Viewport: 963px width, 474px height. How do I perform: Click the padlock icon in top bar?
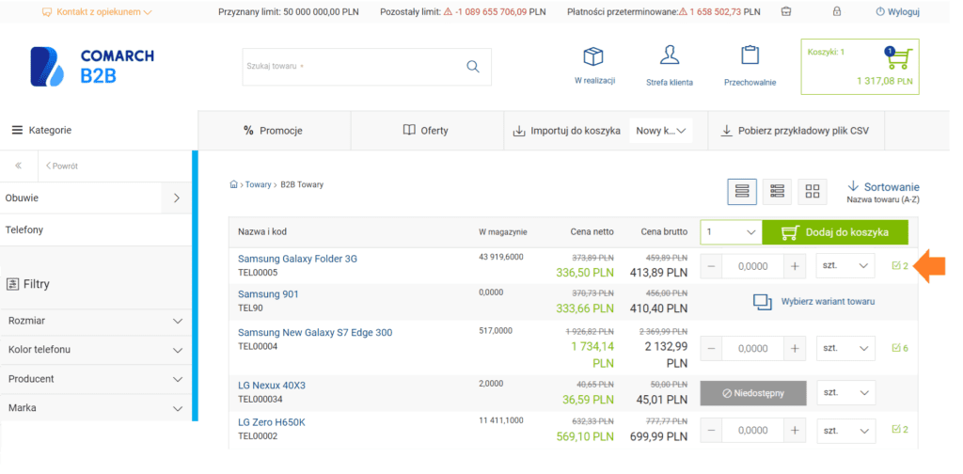(836, 11)
